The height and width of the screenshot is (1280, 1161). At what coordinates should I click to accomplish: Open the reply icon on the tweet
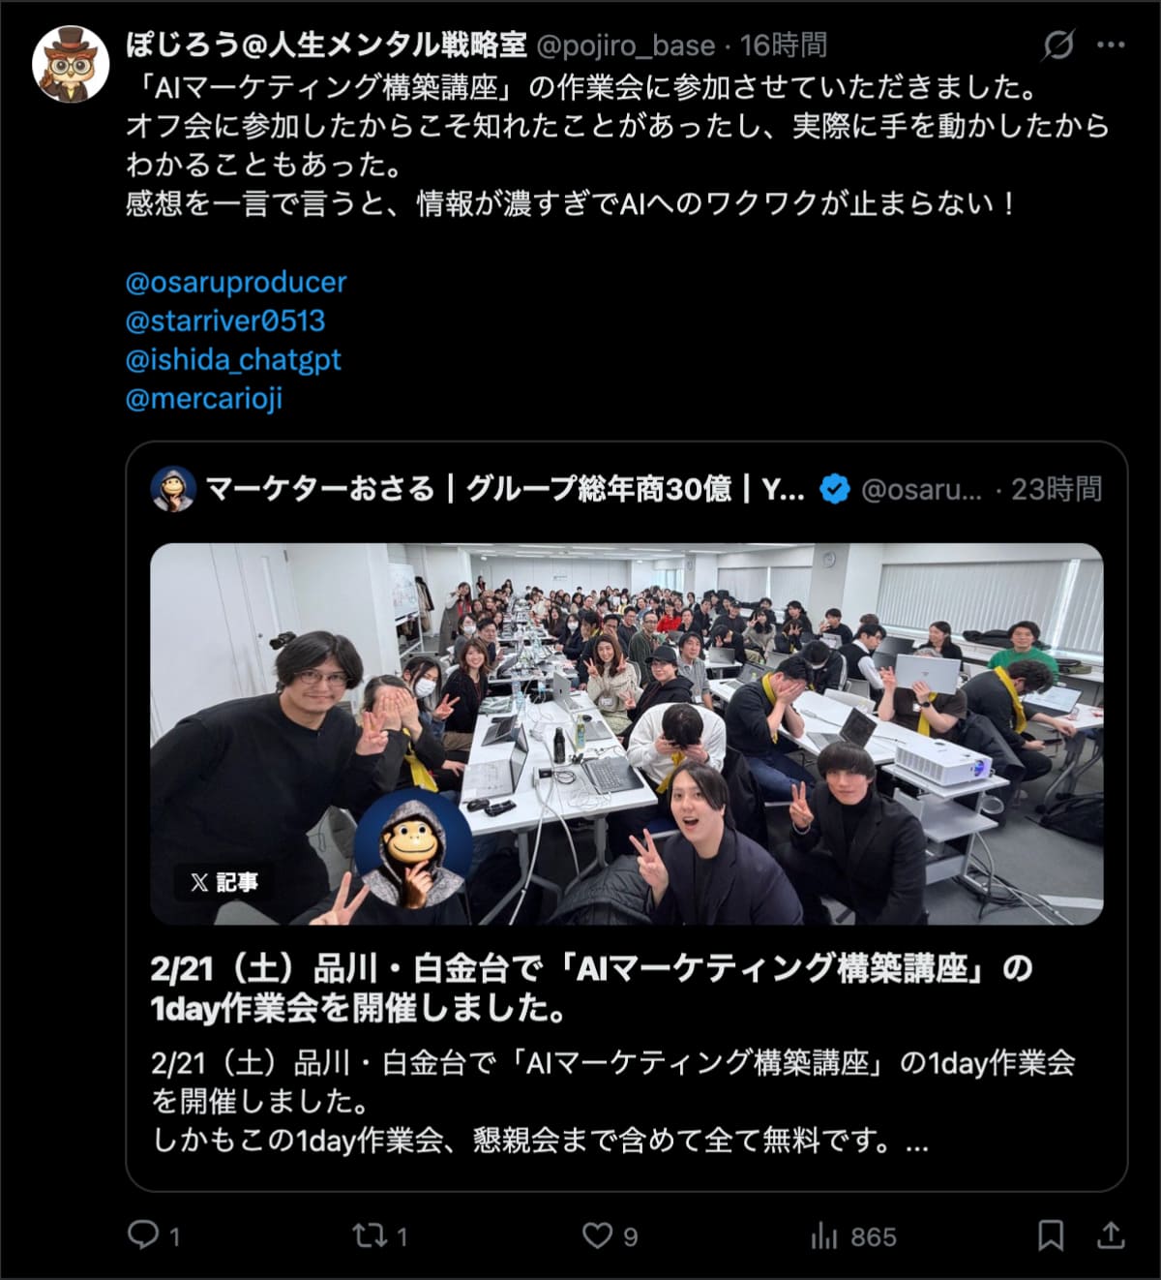point(143,1234)
